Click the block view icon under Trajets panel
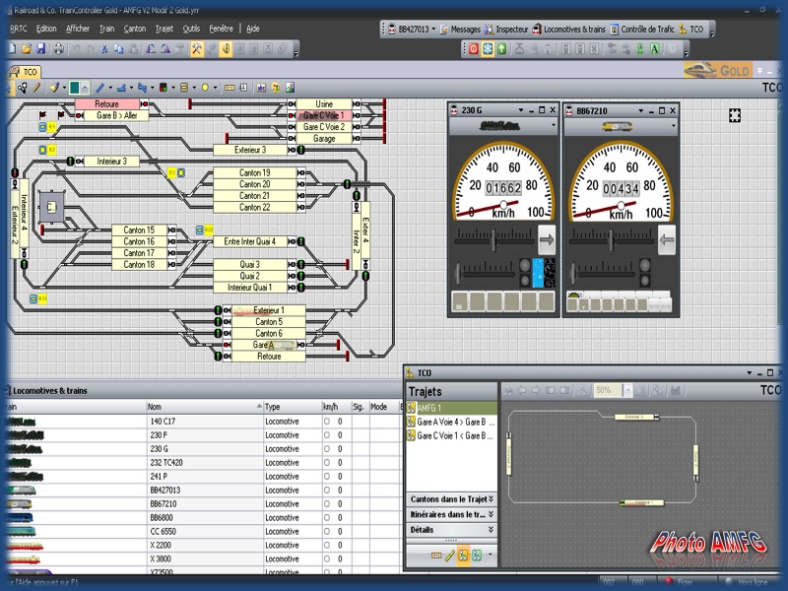788x591 pixels. [436, 556]
